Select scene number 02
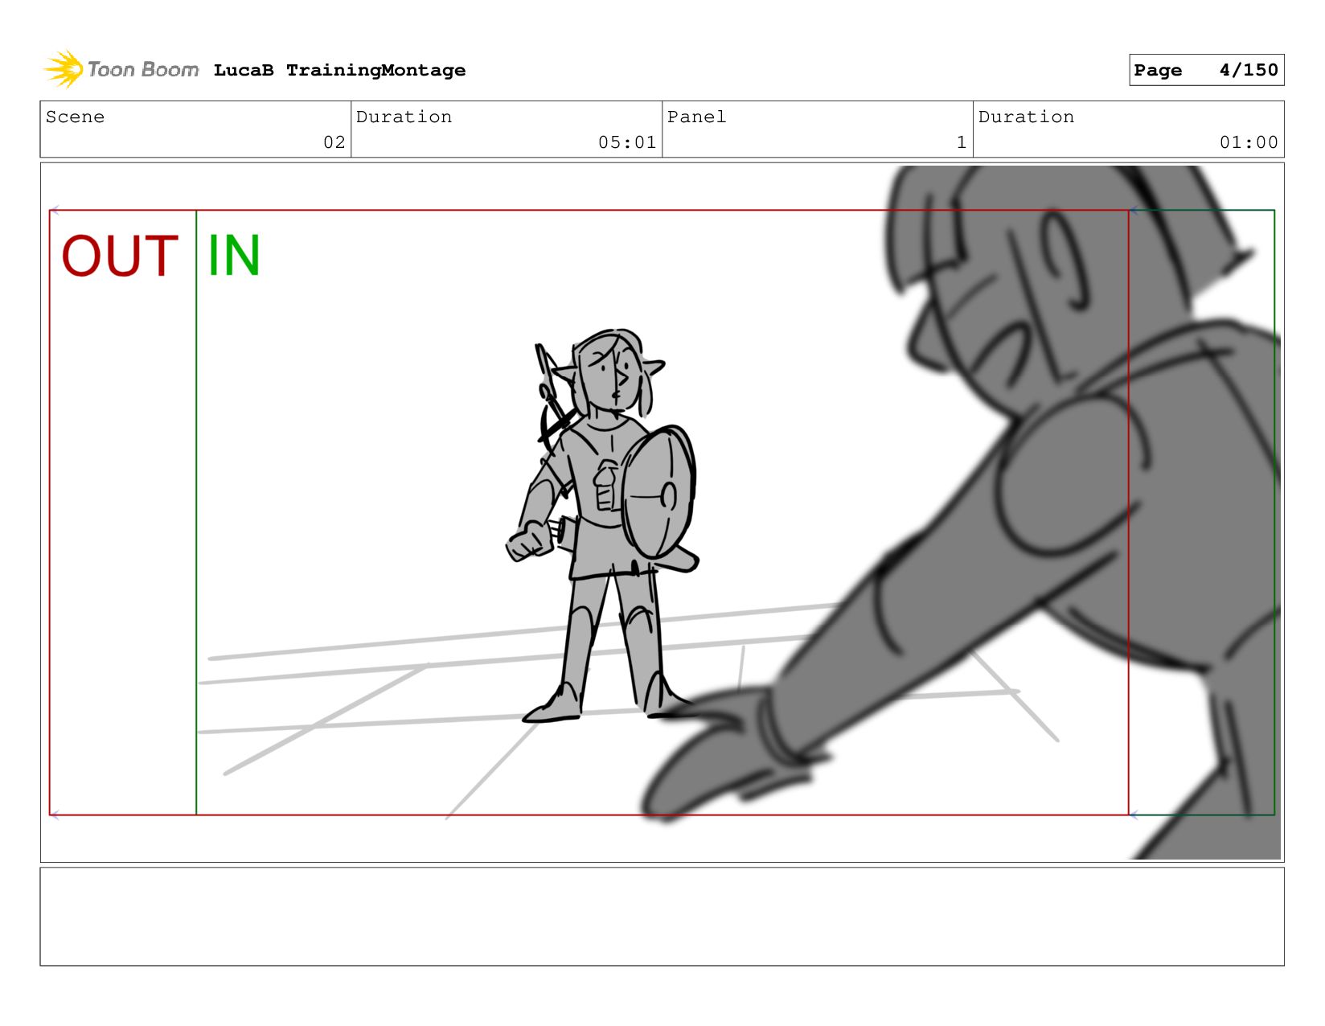 tap(334, 142)
